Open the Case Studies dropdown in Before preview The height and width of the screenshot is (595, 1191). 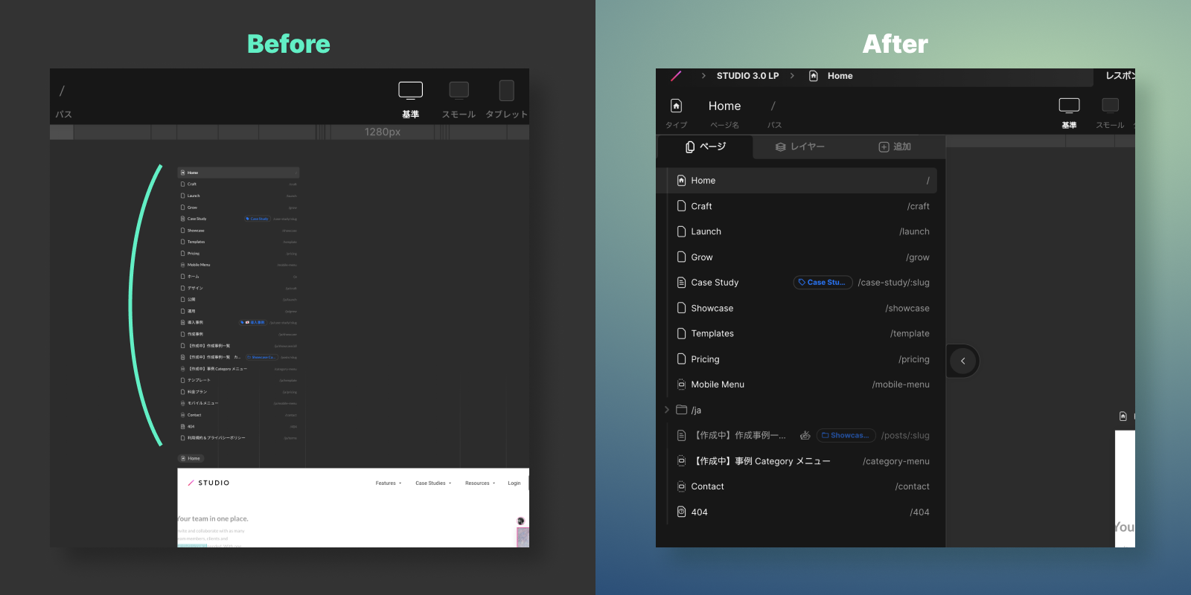(433, 483)
